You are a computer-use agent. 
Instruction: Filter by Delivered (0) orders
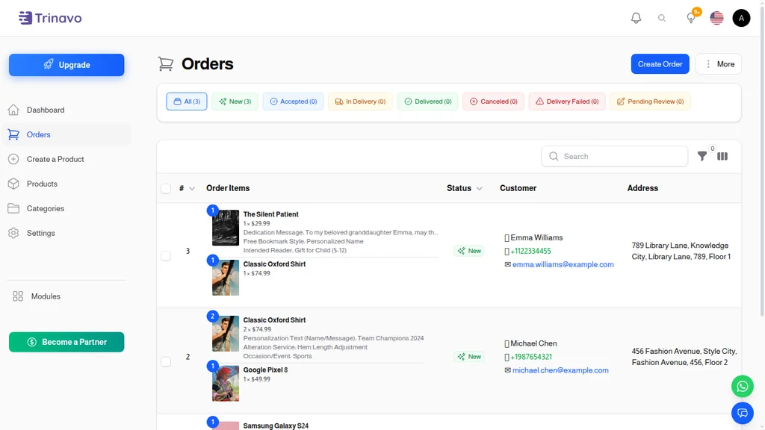pos(427,102)
